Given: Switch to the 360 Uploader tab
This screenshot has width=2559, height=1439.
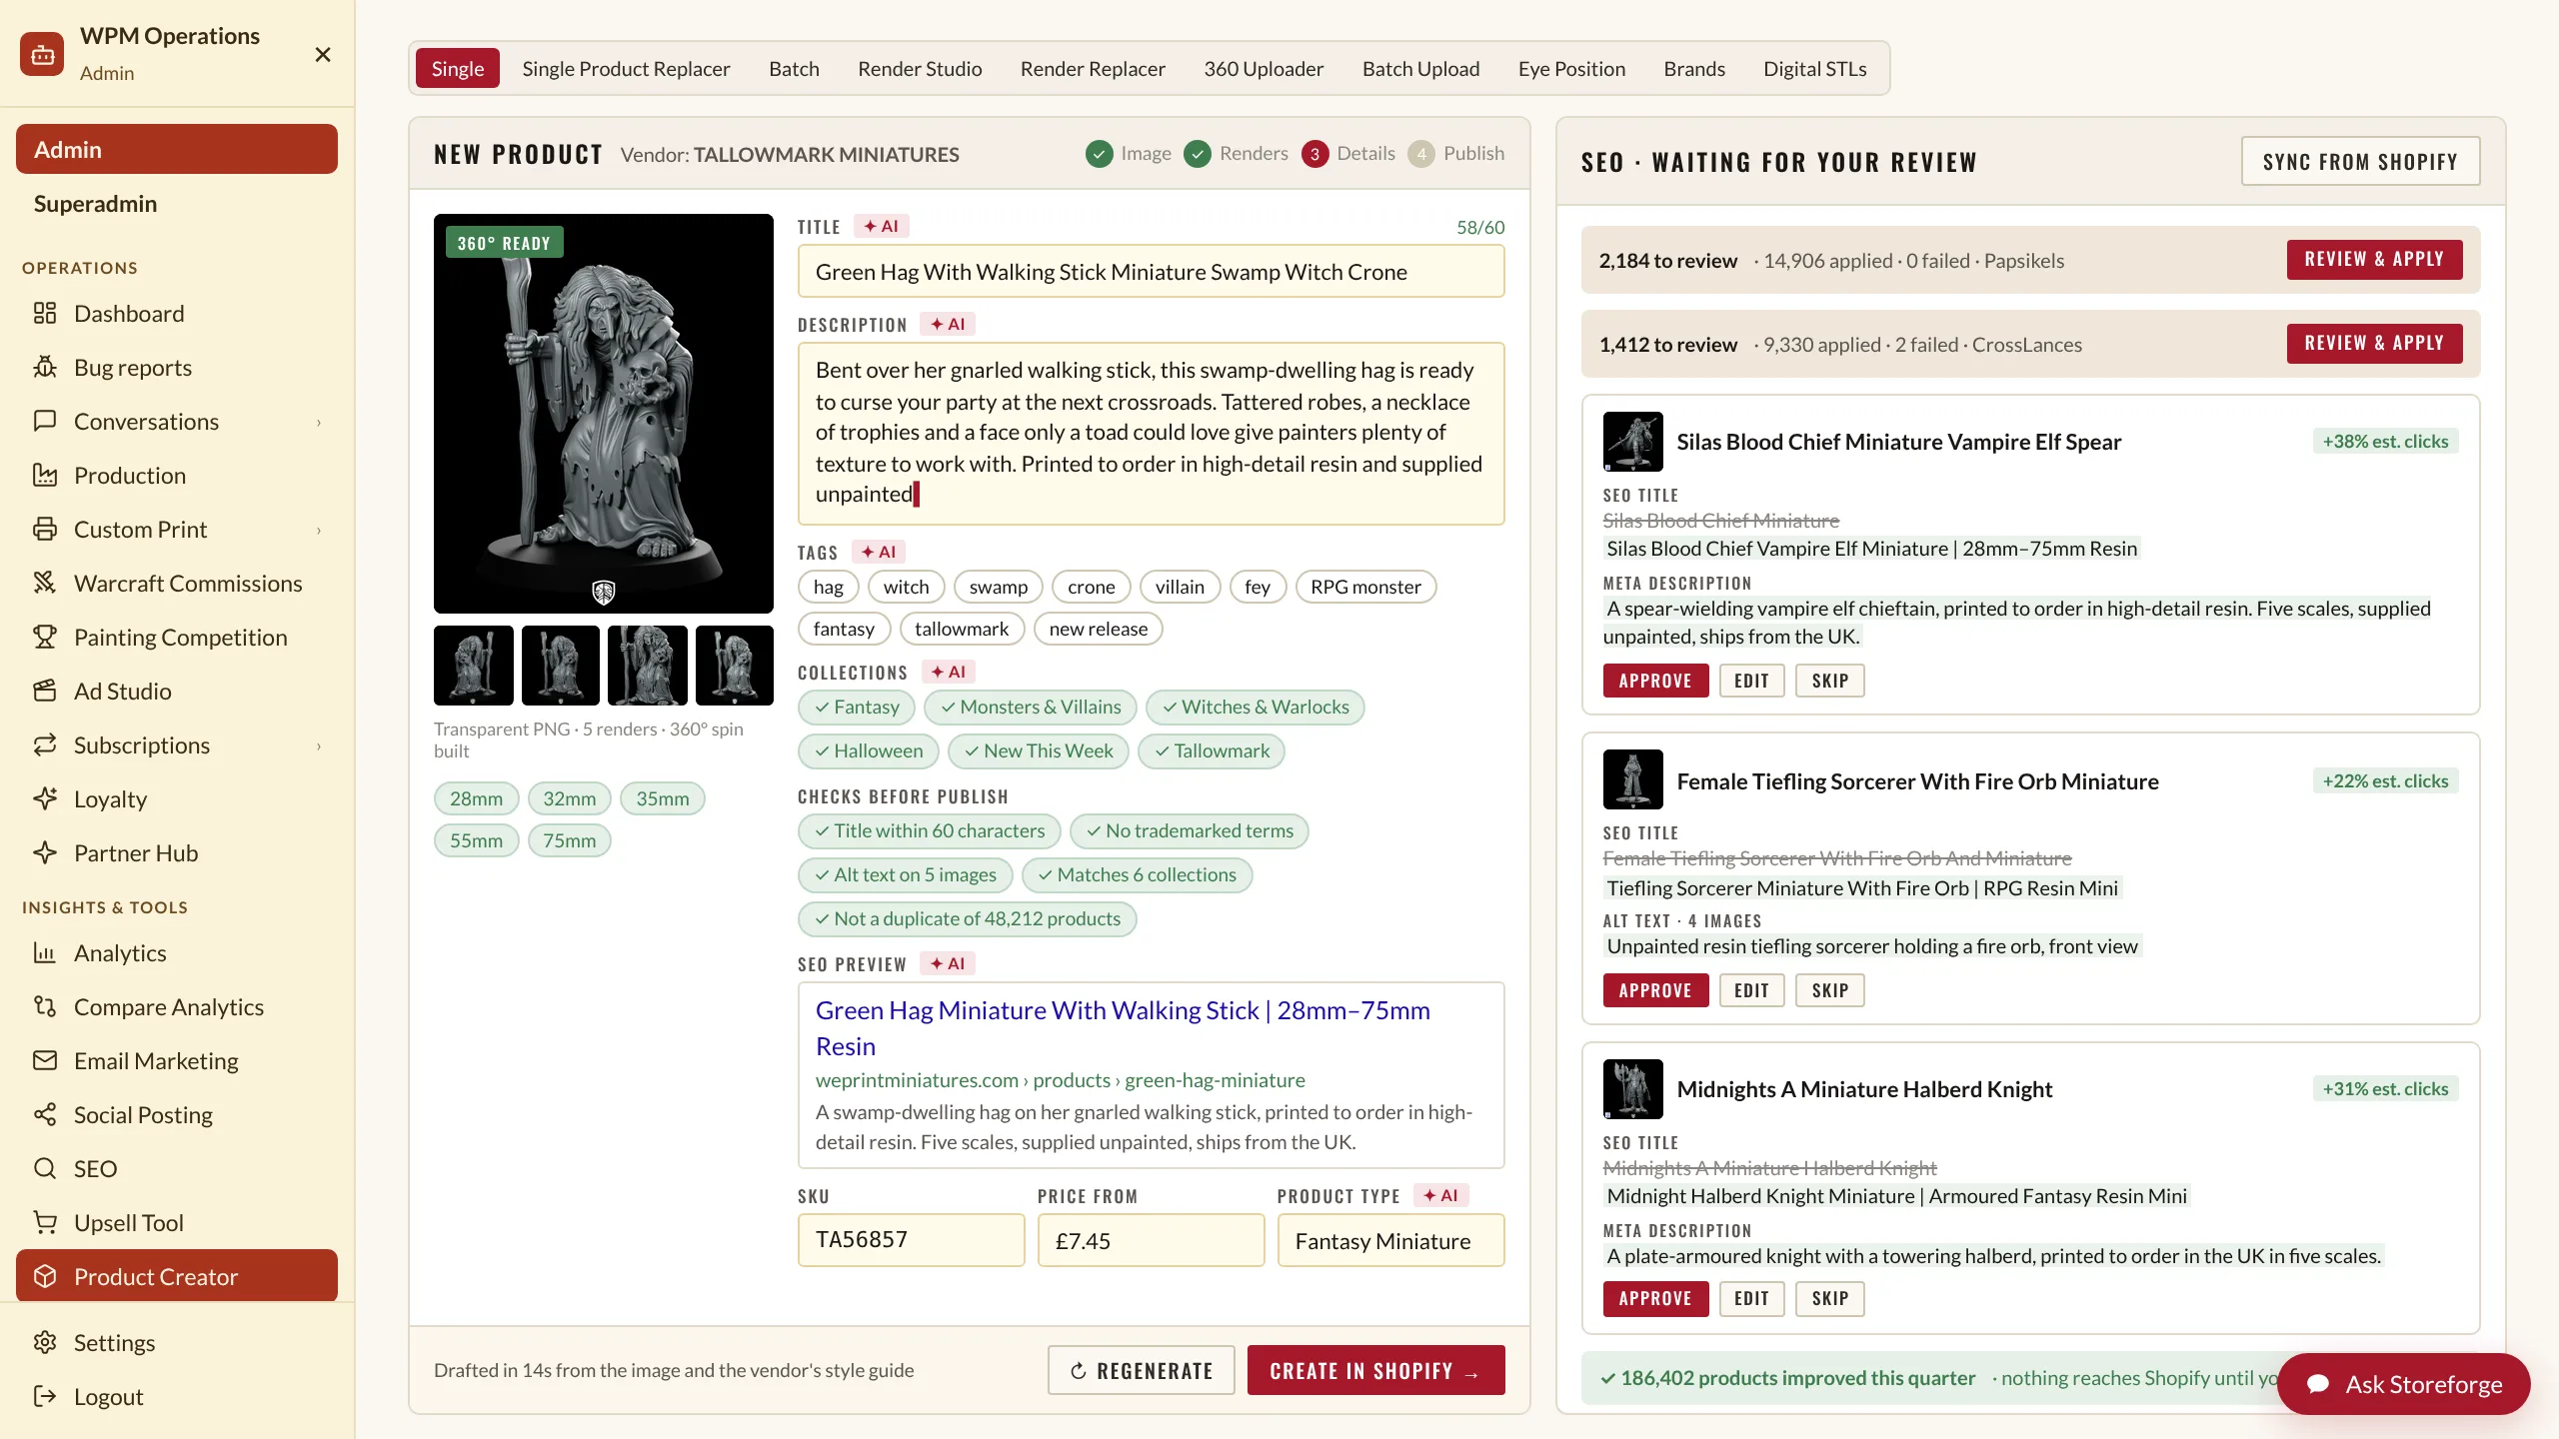Looking at the screenshot, I should pyautogui.click(x=1264, y=69).
